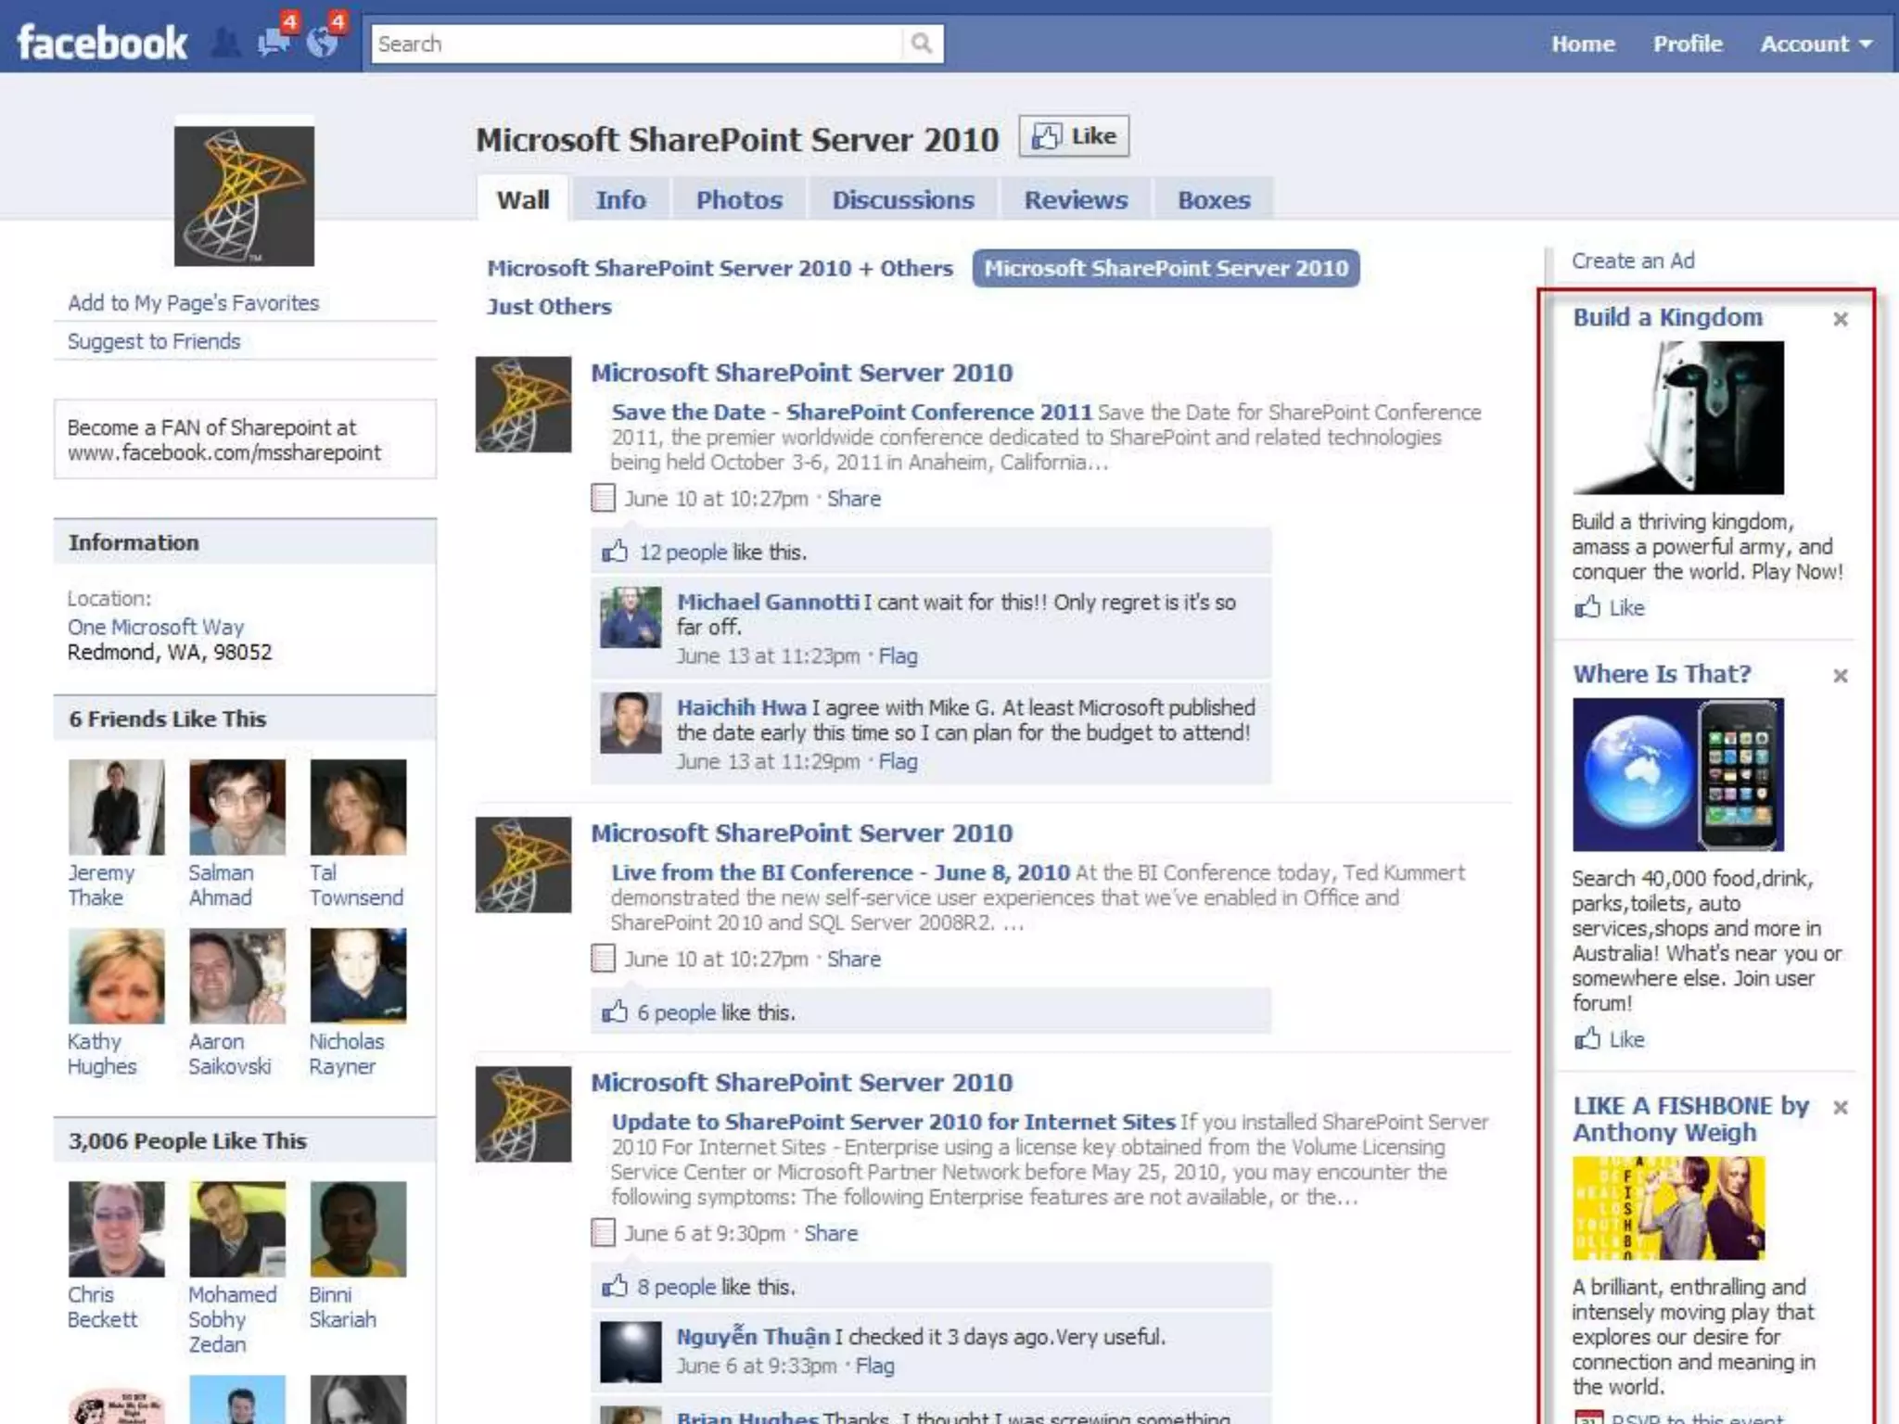
Task: Close the Build a Kingdom ad
Action: (x=1841, y=319)
